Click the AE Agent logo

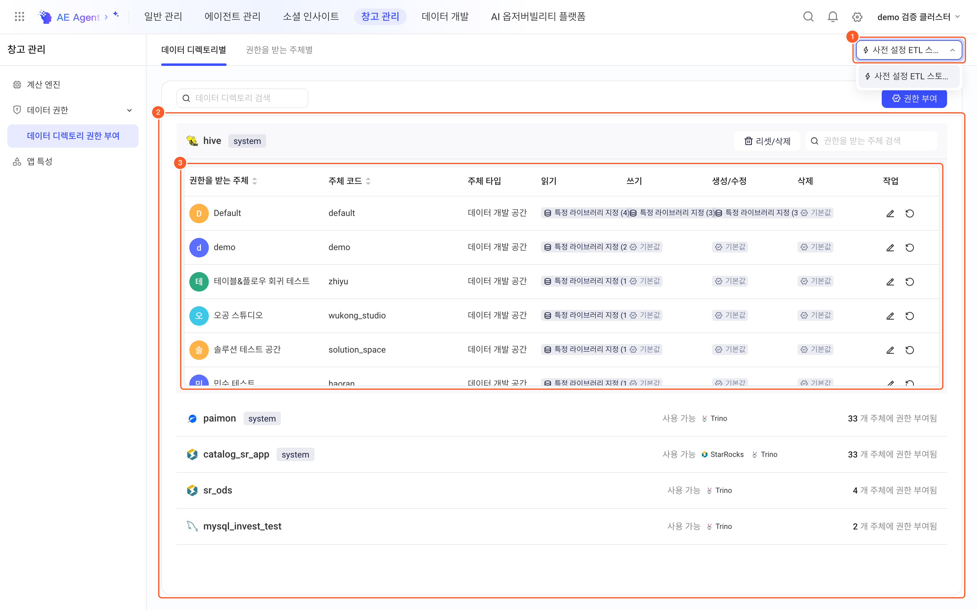click(x=69, y=17)
